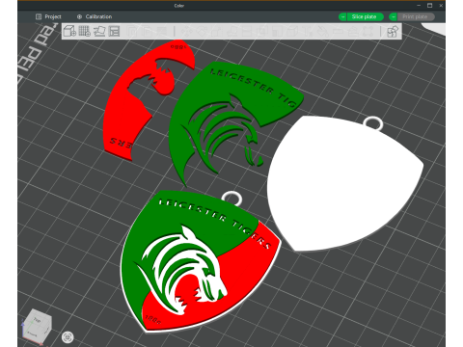Click the greyed Variable layer height icon
This screenshot has width=463, height=347.
162,31
